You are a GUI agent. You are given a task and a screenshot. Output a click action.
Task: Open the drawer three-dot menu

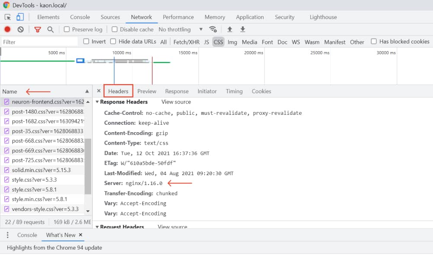coord(7,235)
